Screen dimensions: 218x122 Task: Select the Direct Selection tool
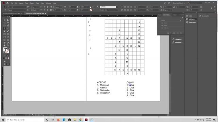point(8,20)
